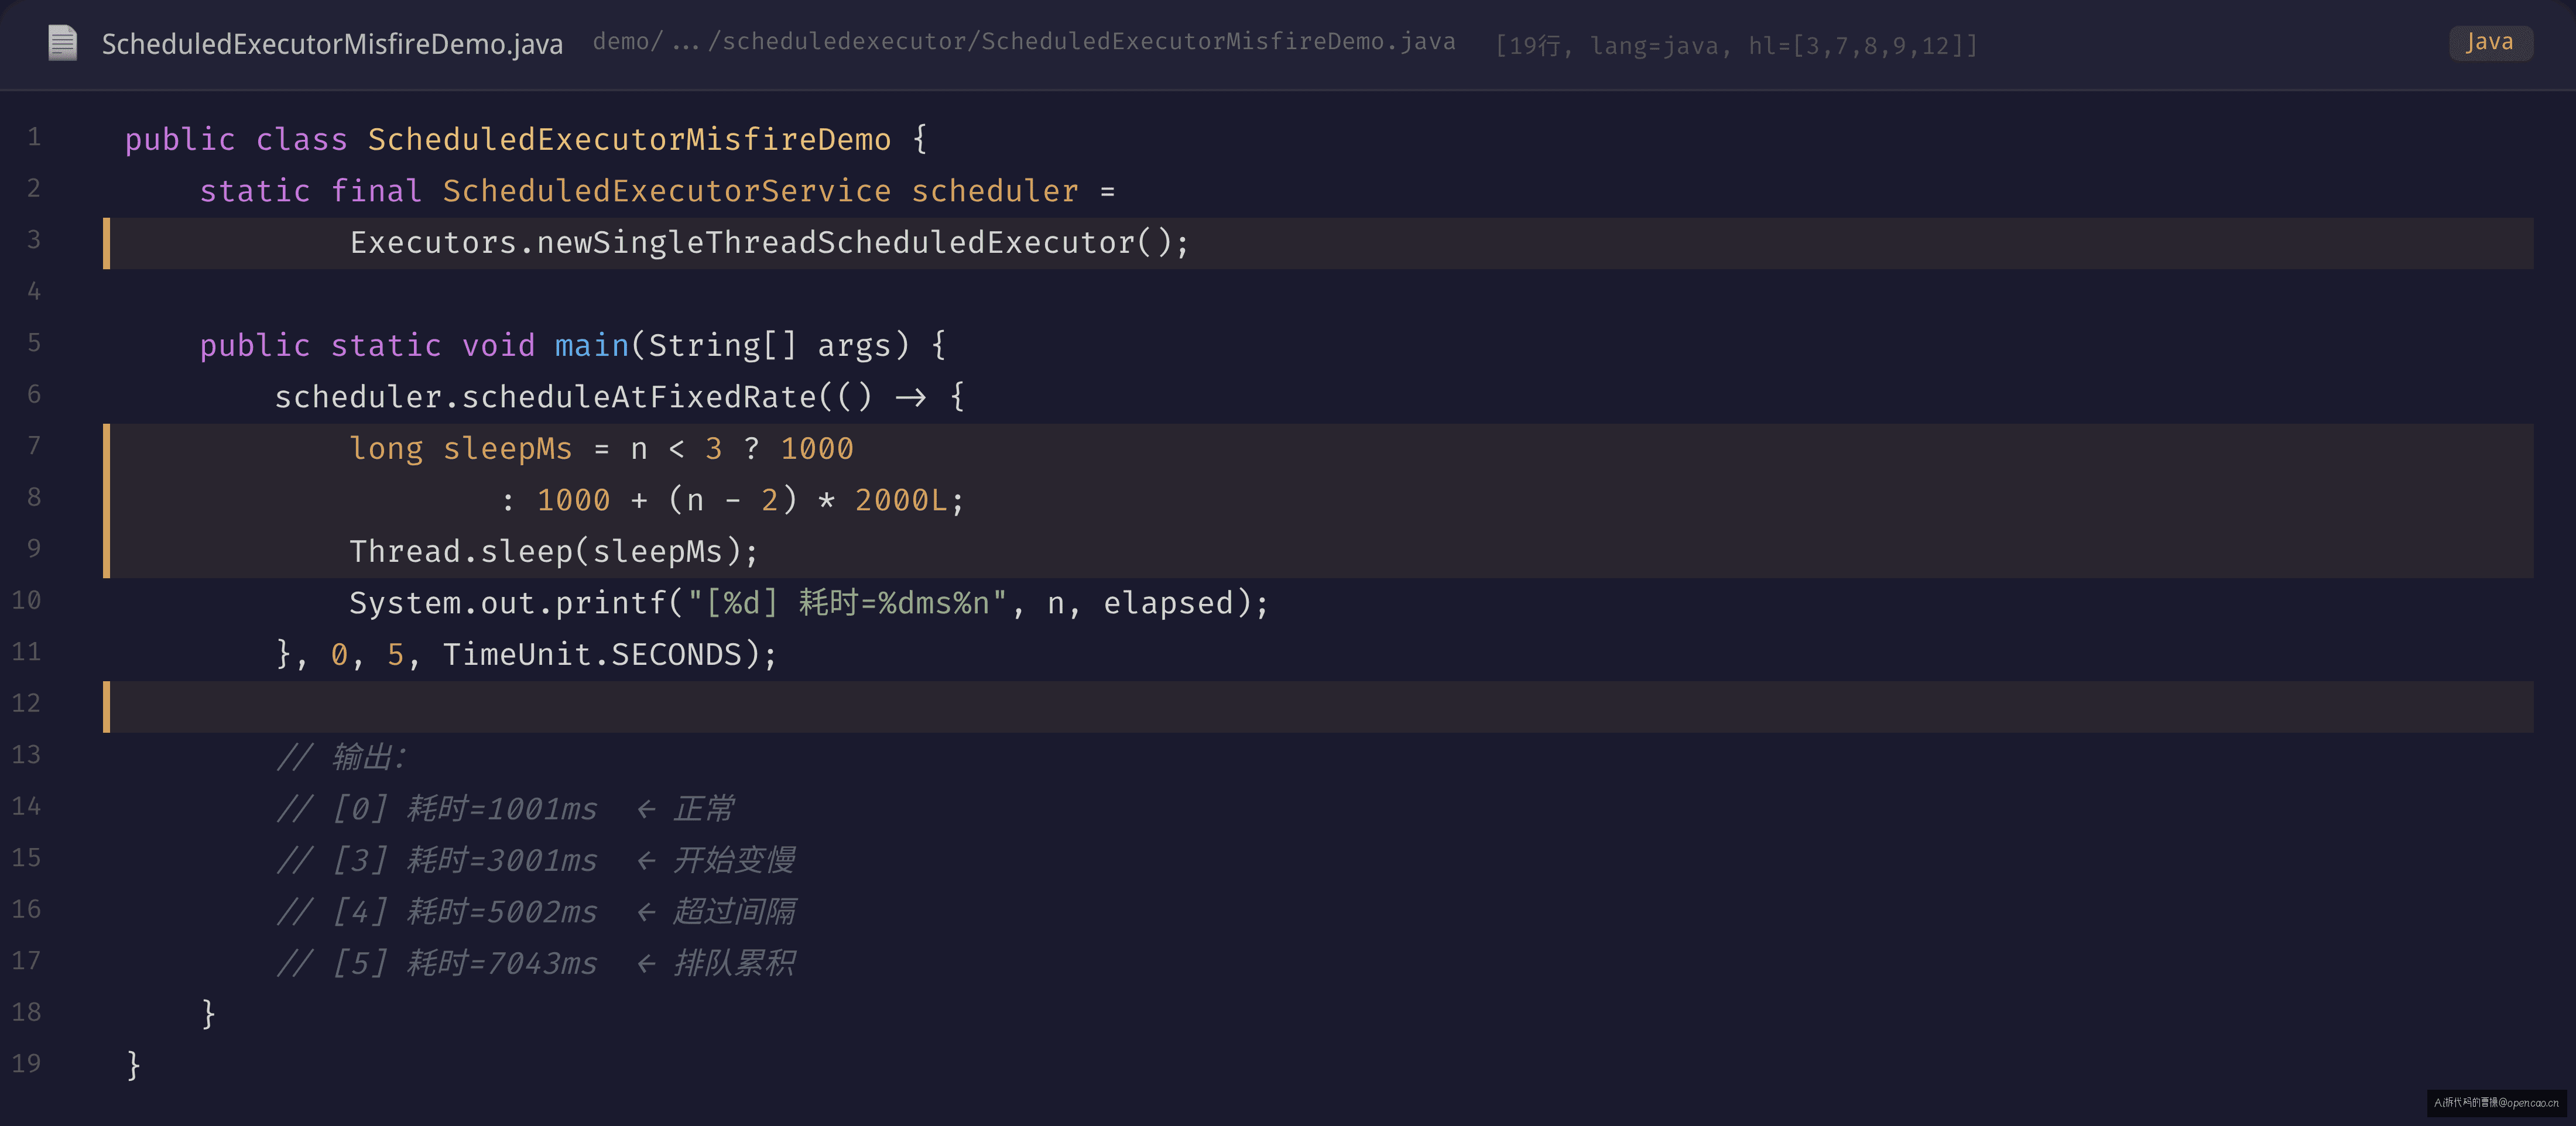
Task: Click line number 3 in the gutter
Action: click(x=34, y=240)
